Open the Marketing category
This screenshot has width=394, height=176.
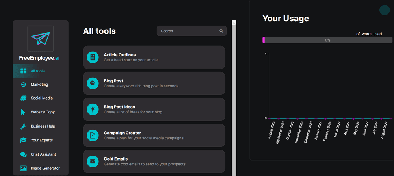point(39,85)
